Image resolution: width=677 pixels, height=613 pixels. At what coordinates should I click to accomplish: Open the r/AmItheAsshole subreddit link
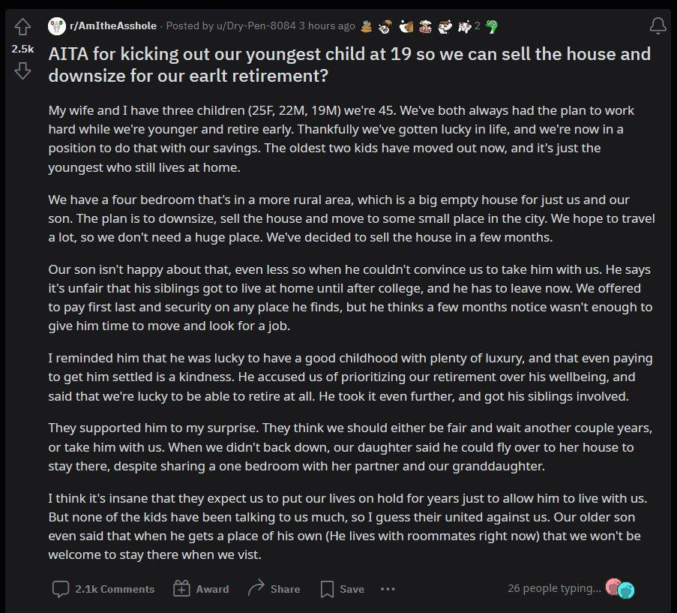click(113, 26)
